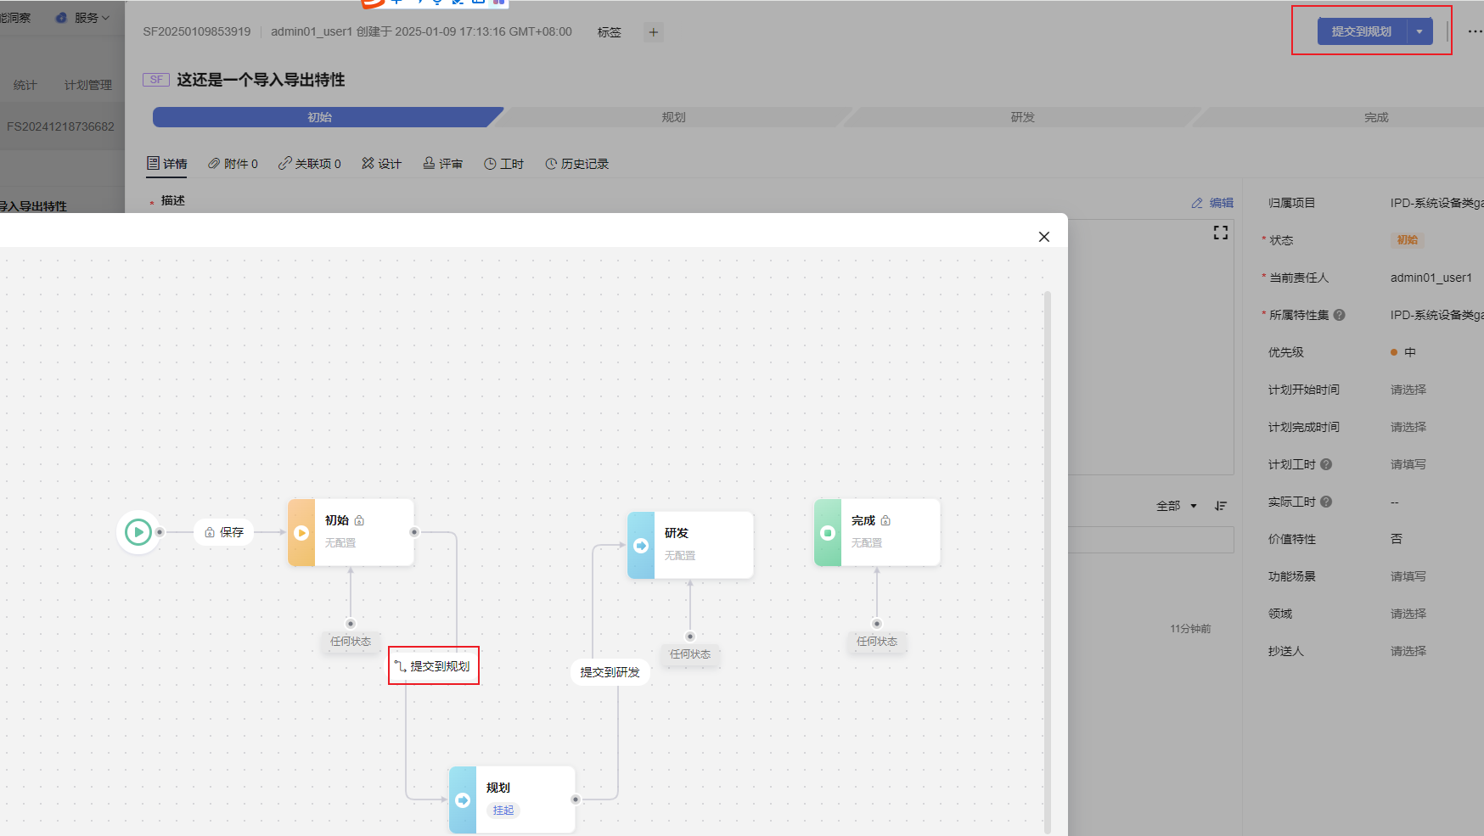Click the output port dot of 初始 node
Viewport: 1484px width, 836px height.
[x=414, y=532]
